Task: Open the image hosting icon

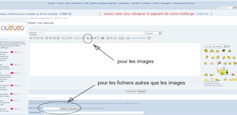Action: [x=88, y=38]
